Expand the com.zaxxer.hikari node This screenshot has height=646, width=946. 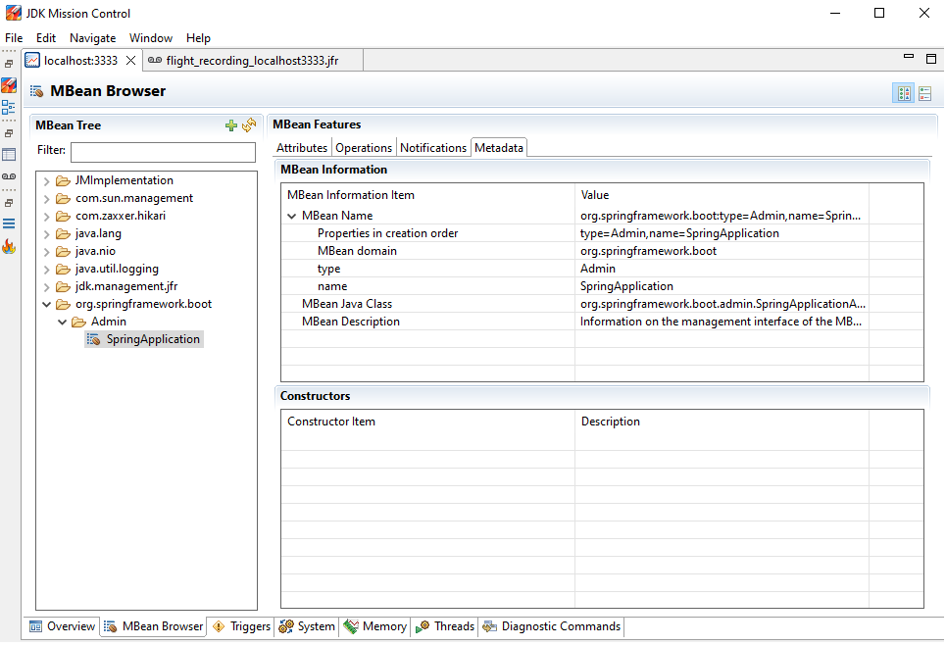coord(46,216)
